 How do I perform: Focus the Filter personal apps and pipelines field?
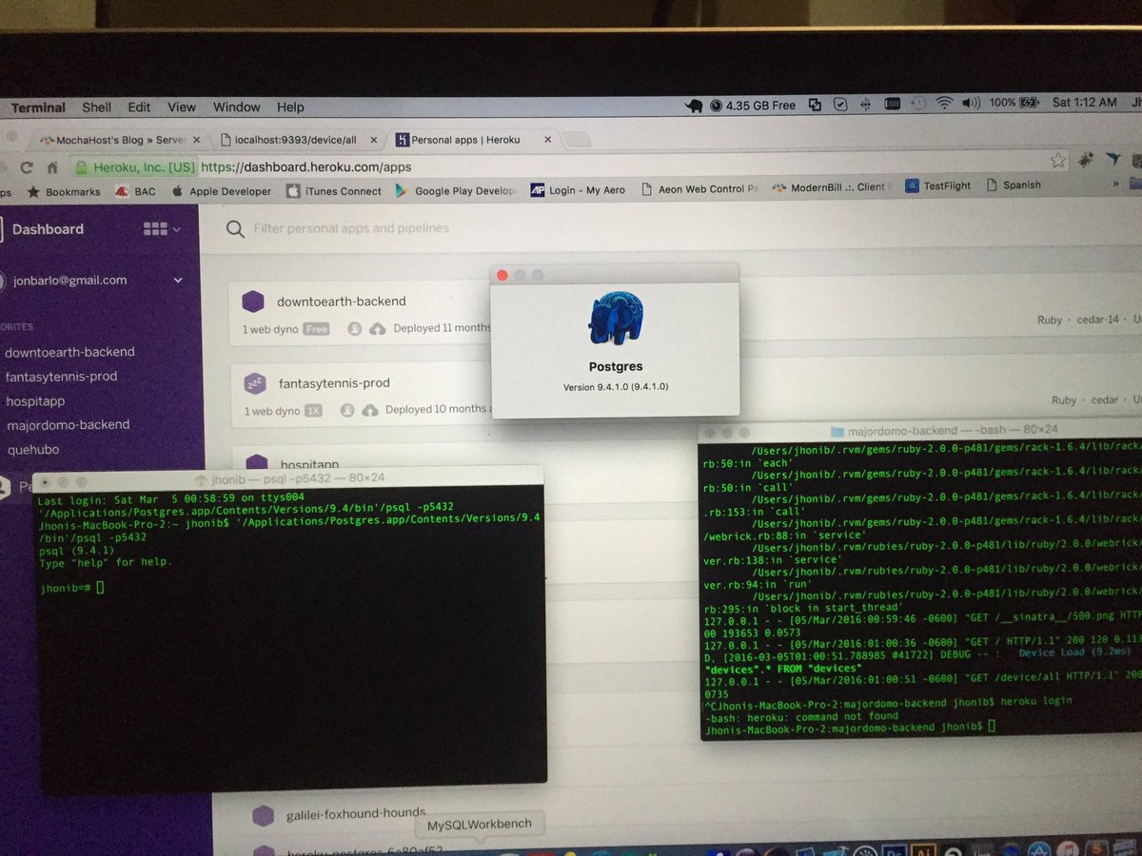click(x=351, y=228)
